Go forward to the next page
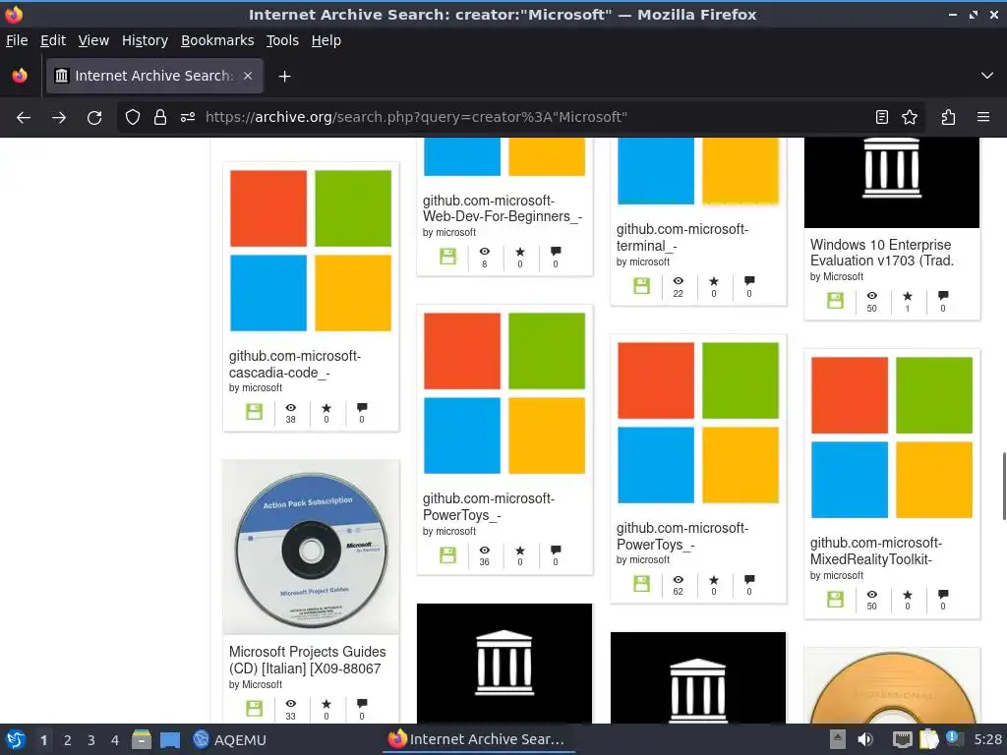This screenshot has height=755, width=1007. click(x=58, y=118)
